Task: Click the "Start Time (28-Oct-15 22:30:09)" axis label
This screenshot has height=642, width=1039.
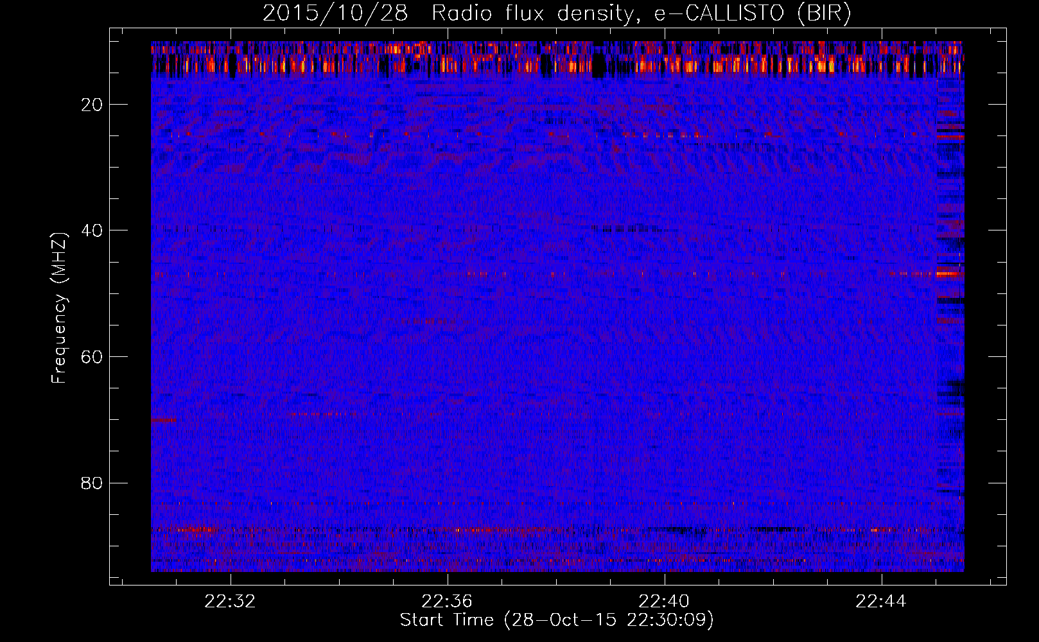Action: pyautogui.click(x=557, y=620)
